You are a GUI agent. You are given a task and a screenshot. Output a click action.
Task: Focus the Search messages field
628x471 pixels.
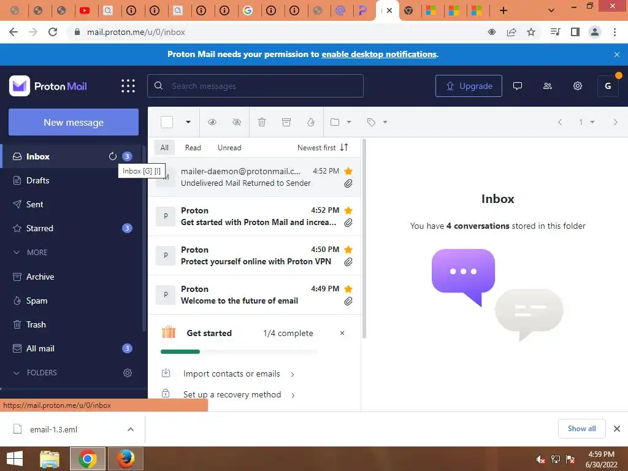(255, 86)
